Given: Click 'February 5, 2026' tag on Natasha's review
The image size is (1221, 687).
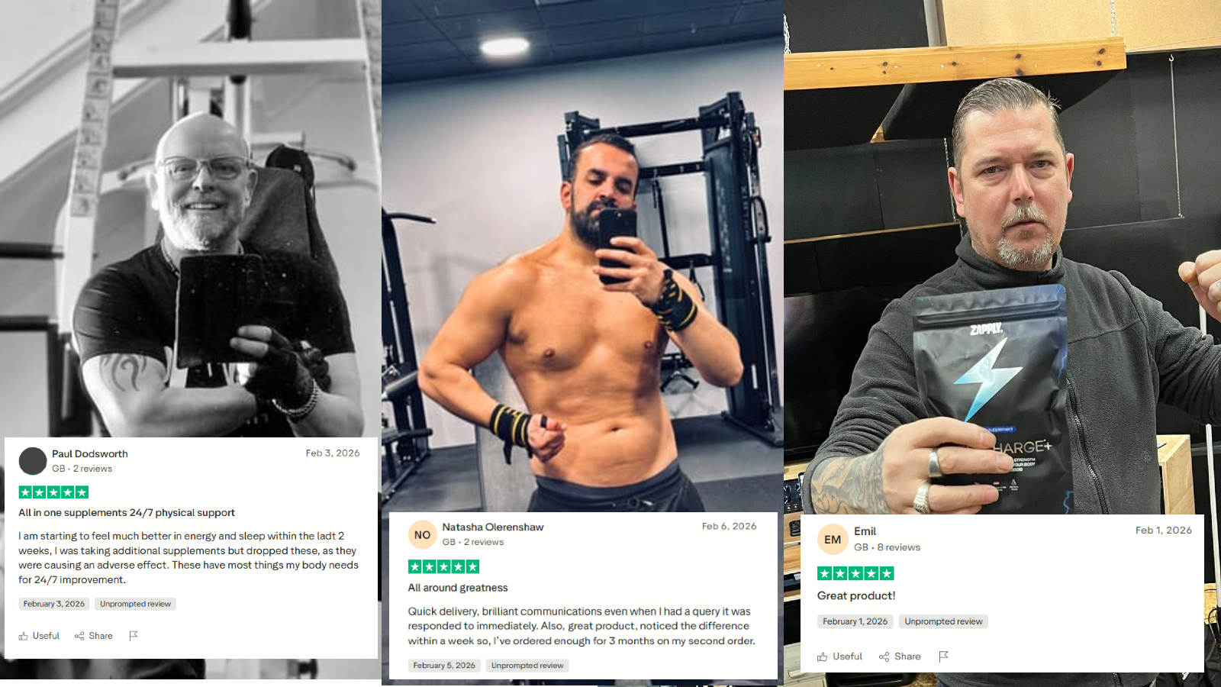Looking at the screenshot, I should tap(444, 666).
